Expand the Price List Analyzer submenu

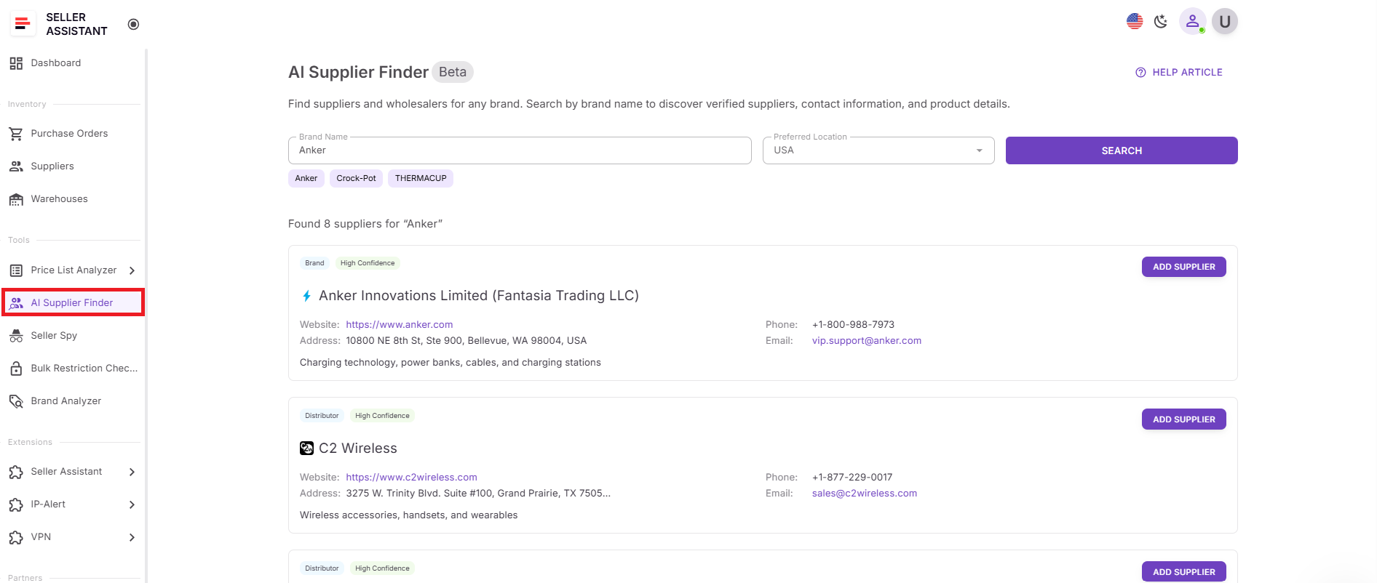point(132,270)
